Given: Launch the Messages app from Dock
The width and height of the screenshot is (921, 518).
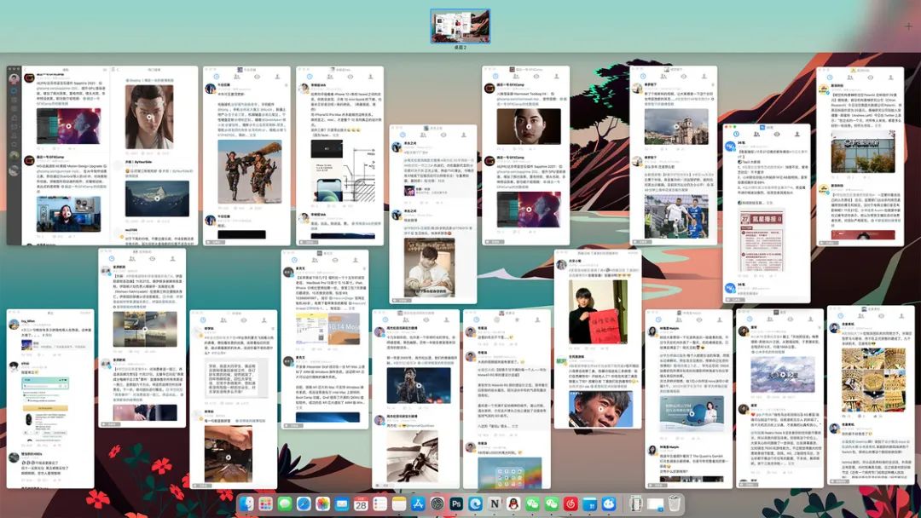Looking at the screenshot, I should coord(285,504).
